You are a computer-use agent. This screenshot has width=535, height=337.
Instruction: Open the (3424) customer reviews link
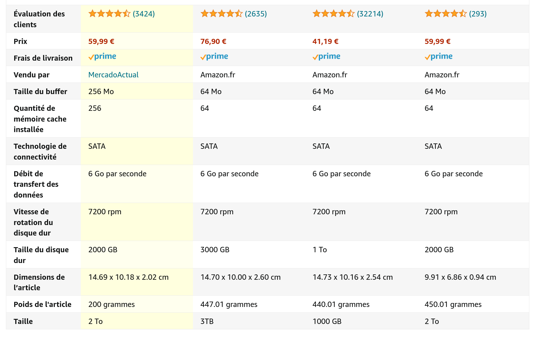tap(144, 14)
